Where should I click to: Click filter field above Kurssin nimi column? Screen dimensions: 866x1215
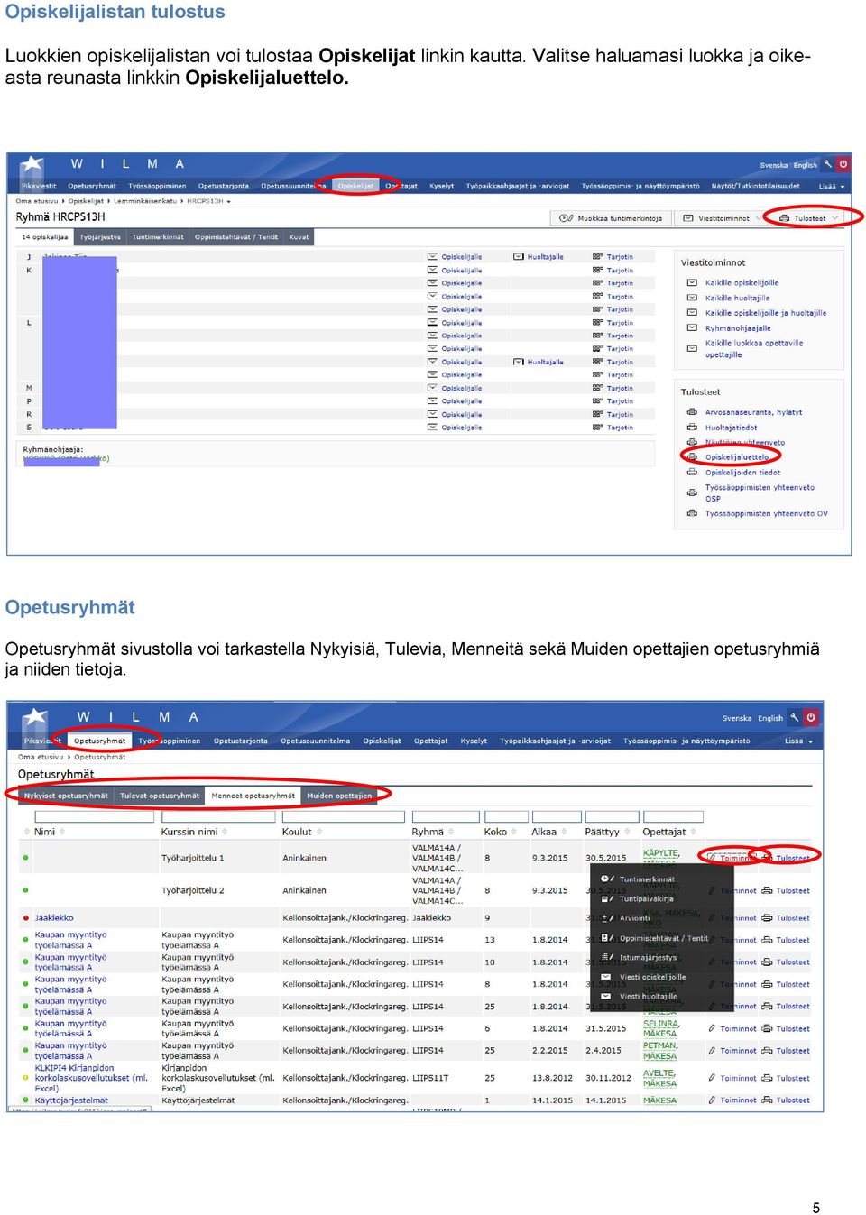(218, 816)
